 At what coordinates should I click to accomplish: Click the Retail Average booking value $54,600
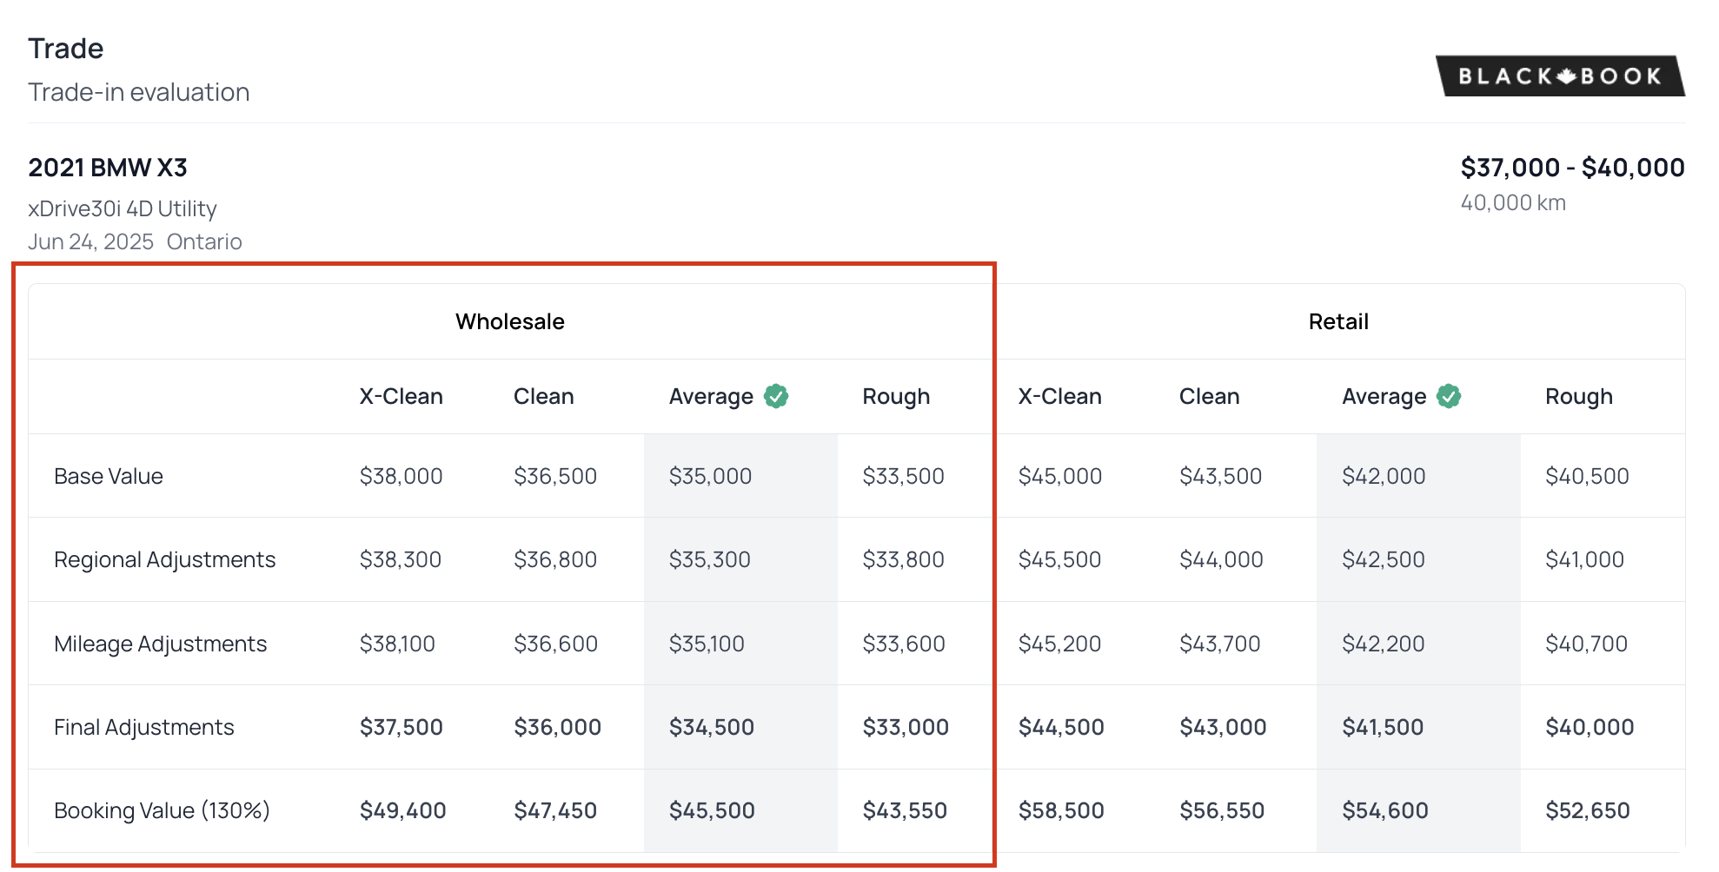[1384, 810]
